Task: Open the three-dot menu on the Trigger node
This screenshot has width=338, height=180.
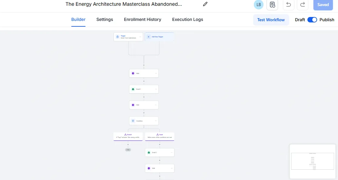Action: [140, 37]
